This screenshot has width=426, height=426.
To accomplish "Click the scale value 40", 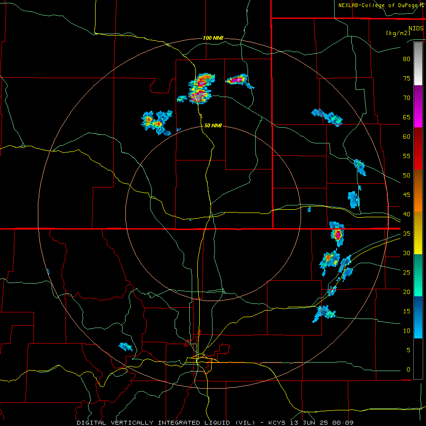I will pos(407,214).
